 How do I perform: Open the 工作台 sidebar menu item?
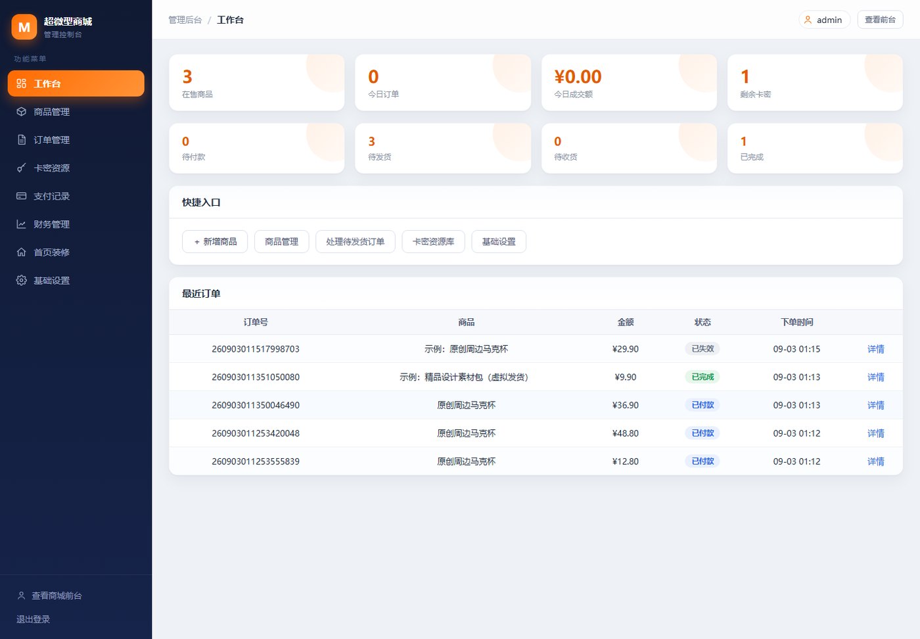(x=76, y=83)
